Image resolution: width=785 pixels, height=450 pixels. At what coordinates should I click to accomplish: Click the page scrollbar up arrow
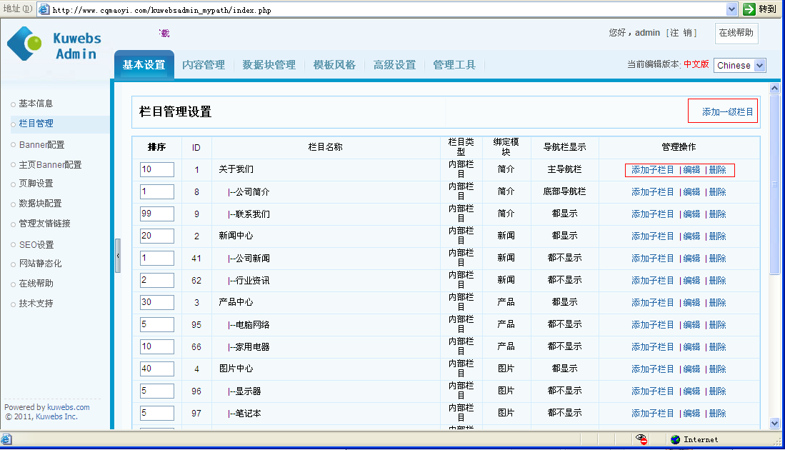pos(774,88)
